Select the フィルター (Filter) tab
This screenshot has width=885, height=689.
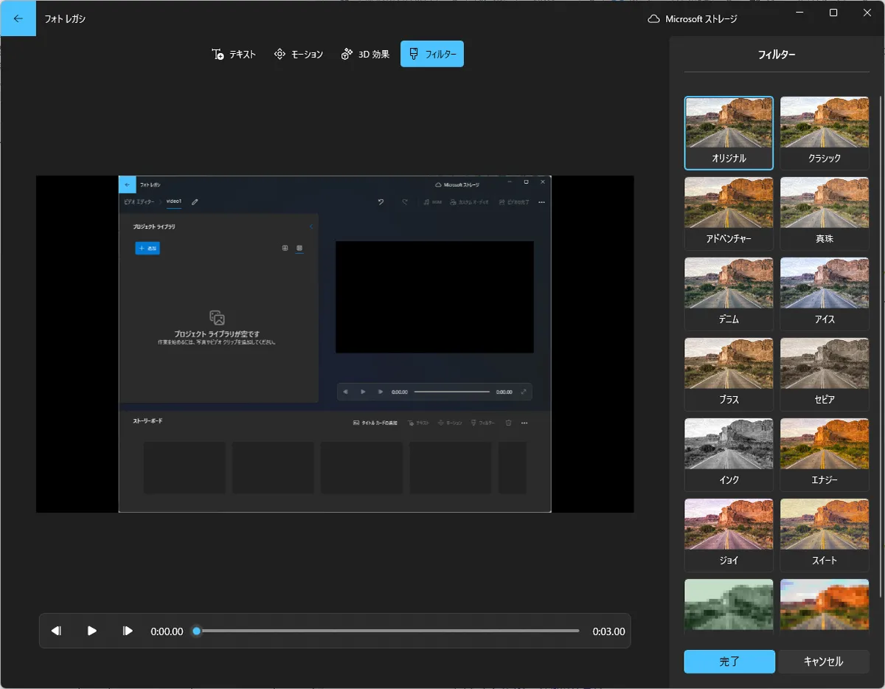[432, 54]
